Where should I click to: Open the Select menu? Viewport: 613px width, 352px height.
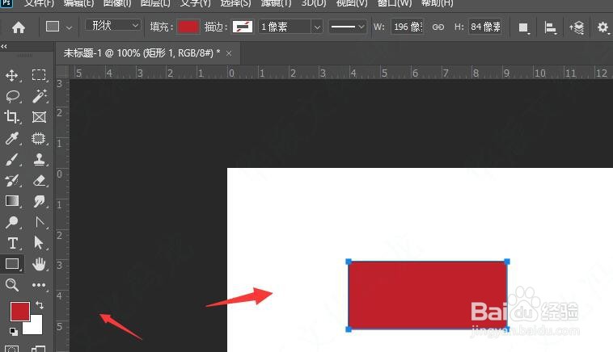click(235, 3)
